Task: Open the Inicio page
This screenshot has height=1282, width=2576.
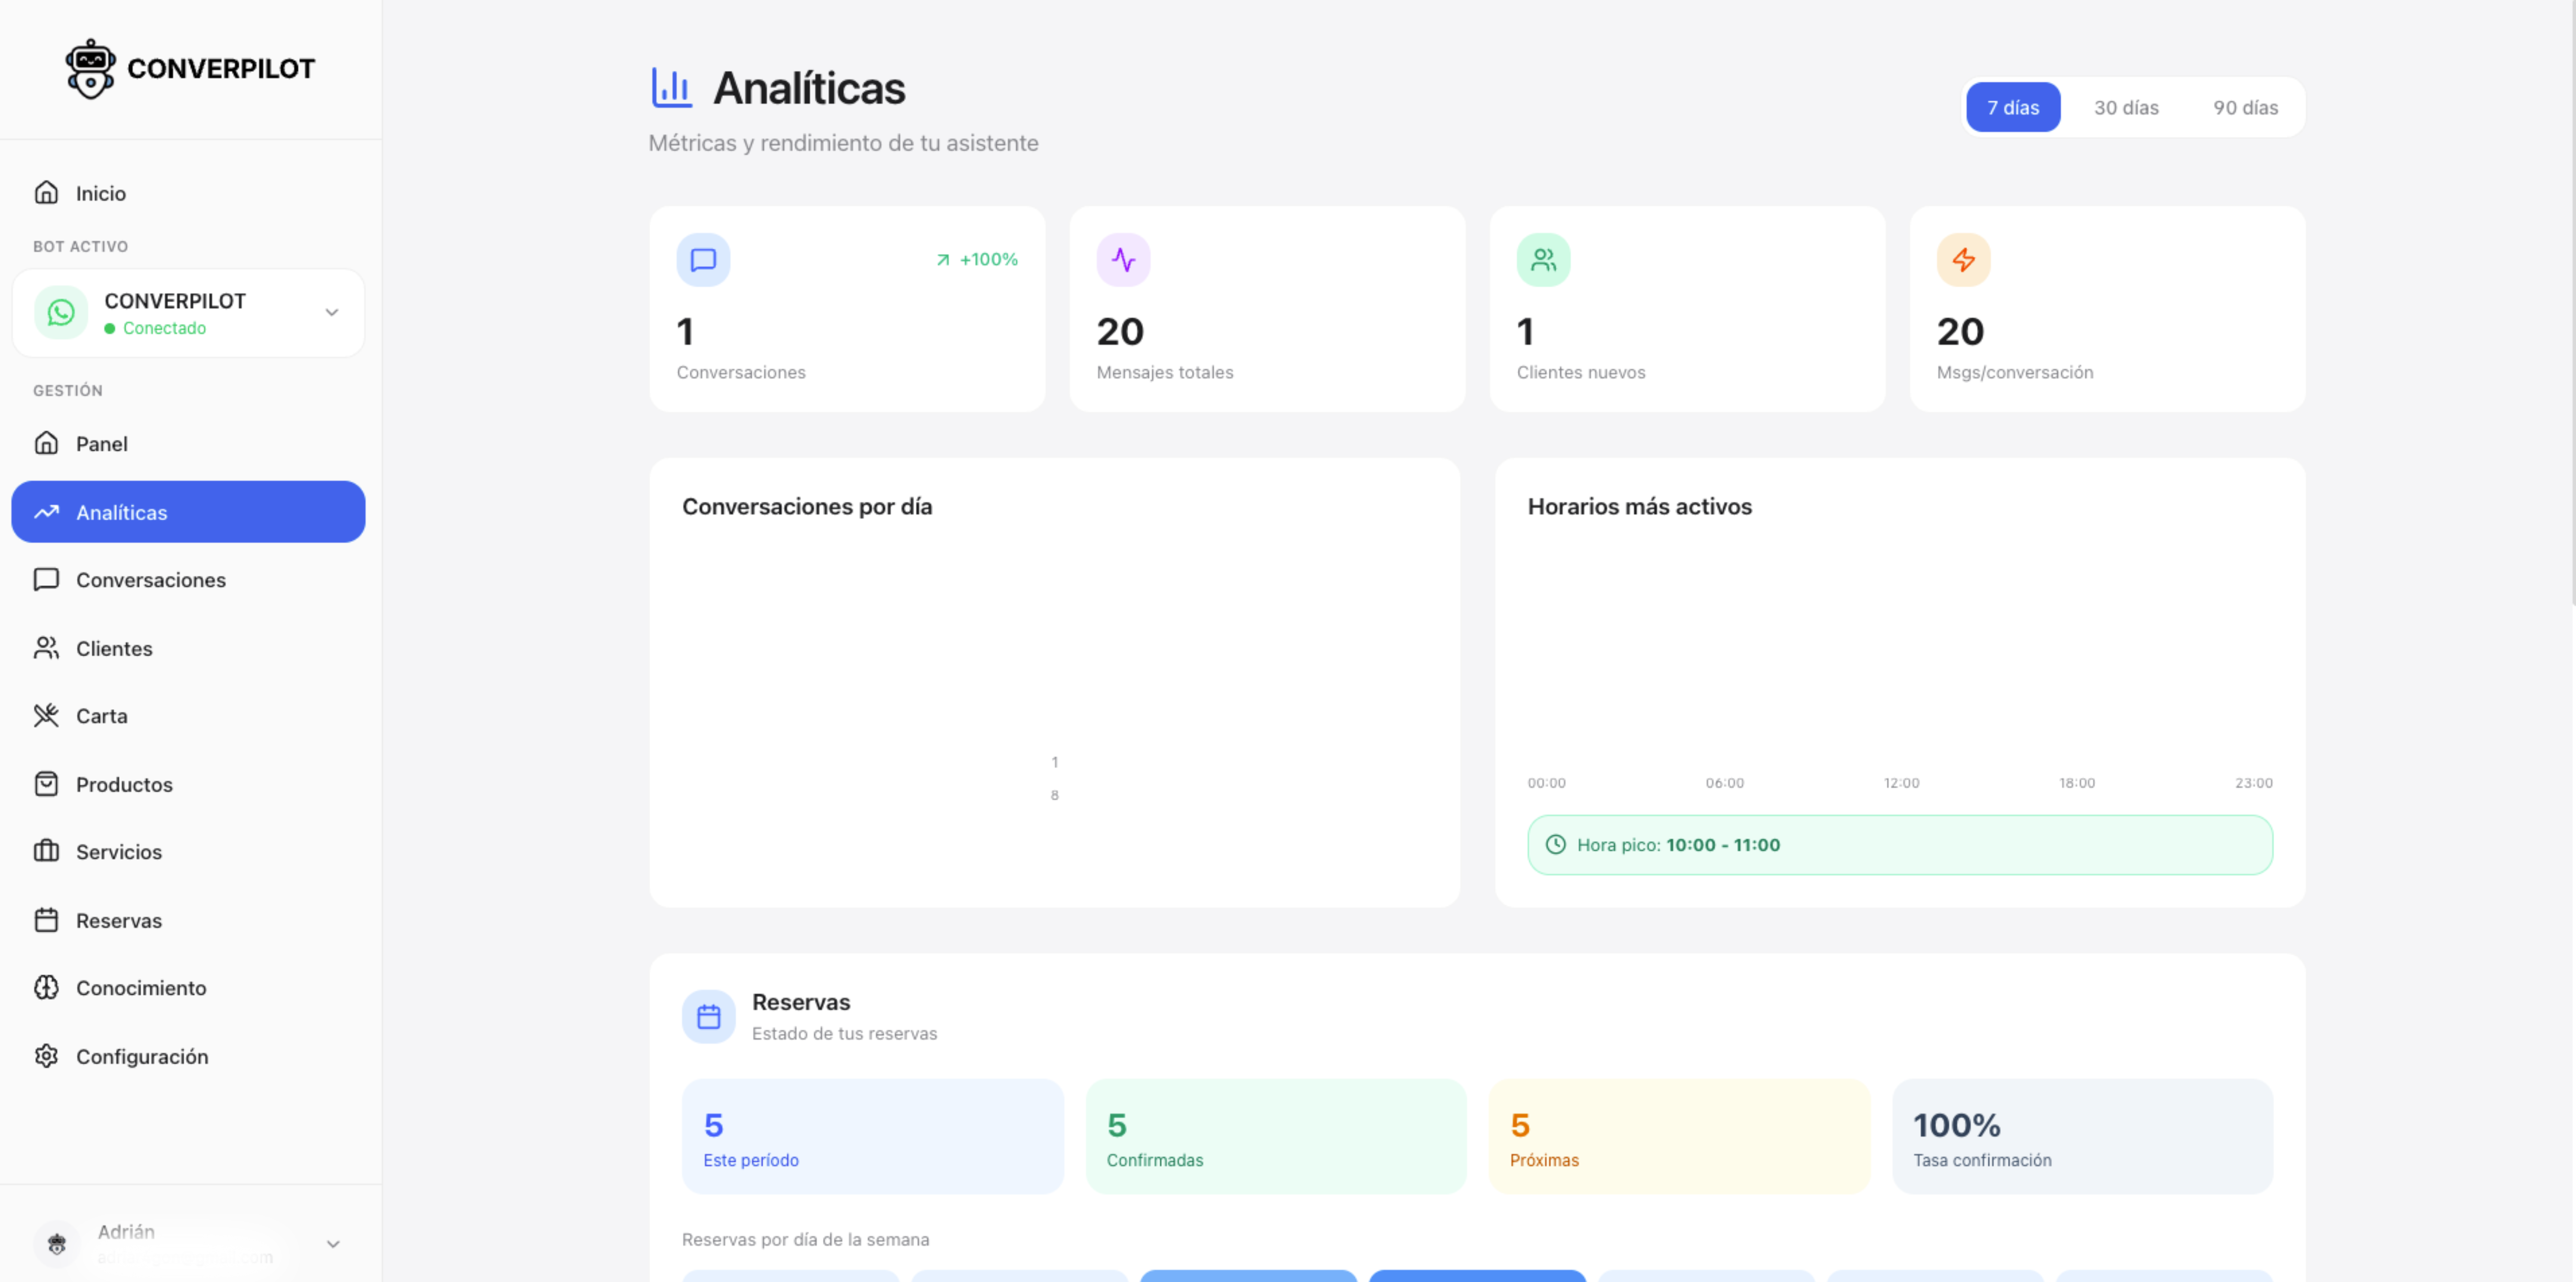Action: coord(101,193)
